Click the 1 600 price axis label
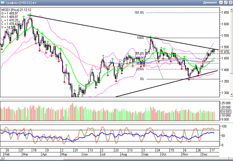The image size is (233, 161). pos(225,24)
